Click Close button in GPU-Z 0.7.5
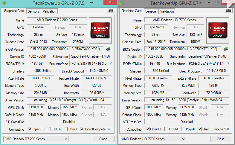The height and width of the screenshot is (145, 235). tap(103, 139)
